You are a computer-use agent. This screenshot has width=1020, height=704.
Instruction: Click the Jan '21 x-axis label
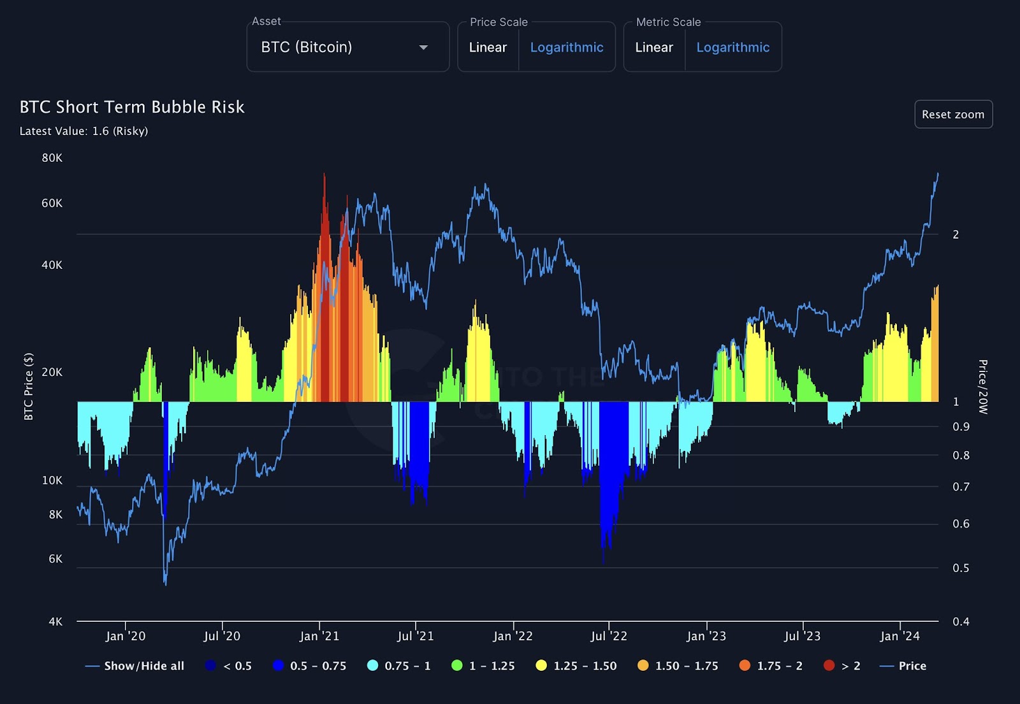[x=319, y=636]
